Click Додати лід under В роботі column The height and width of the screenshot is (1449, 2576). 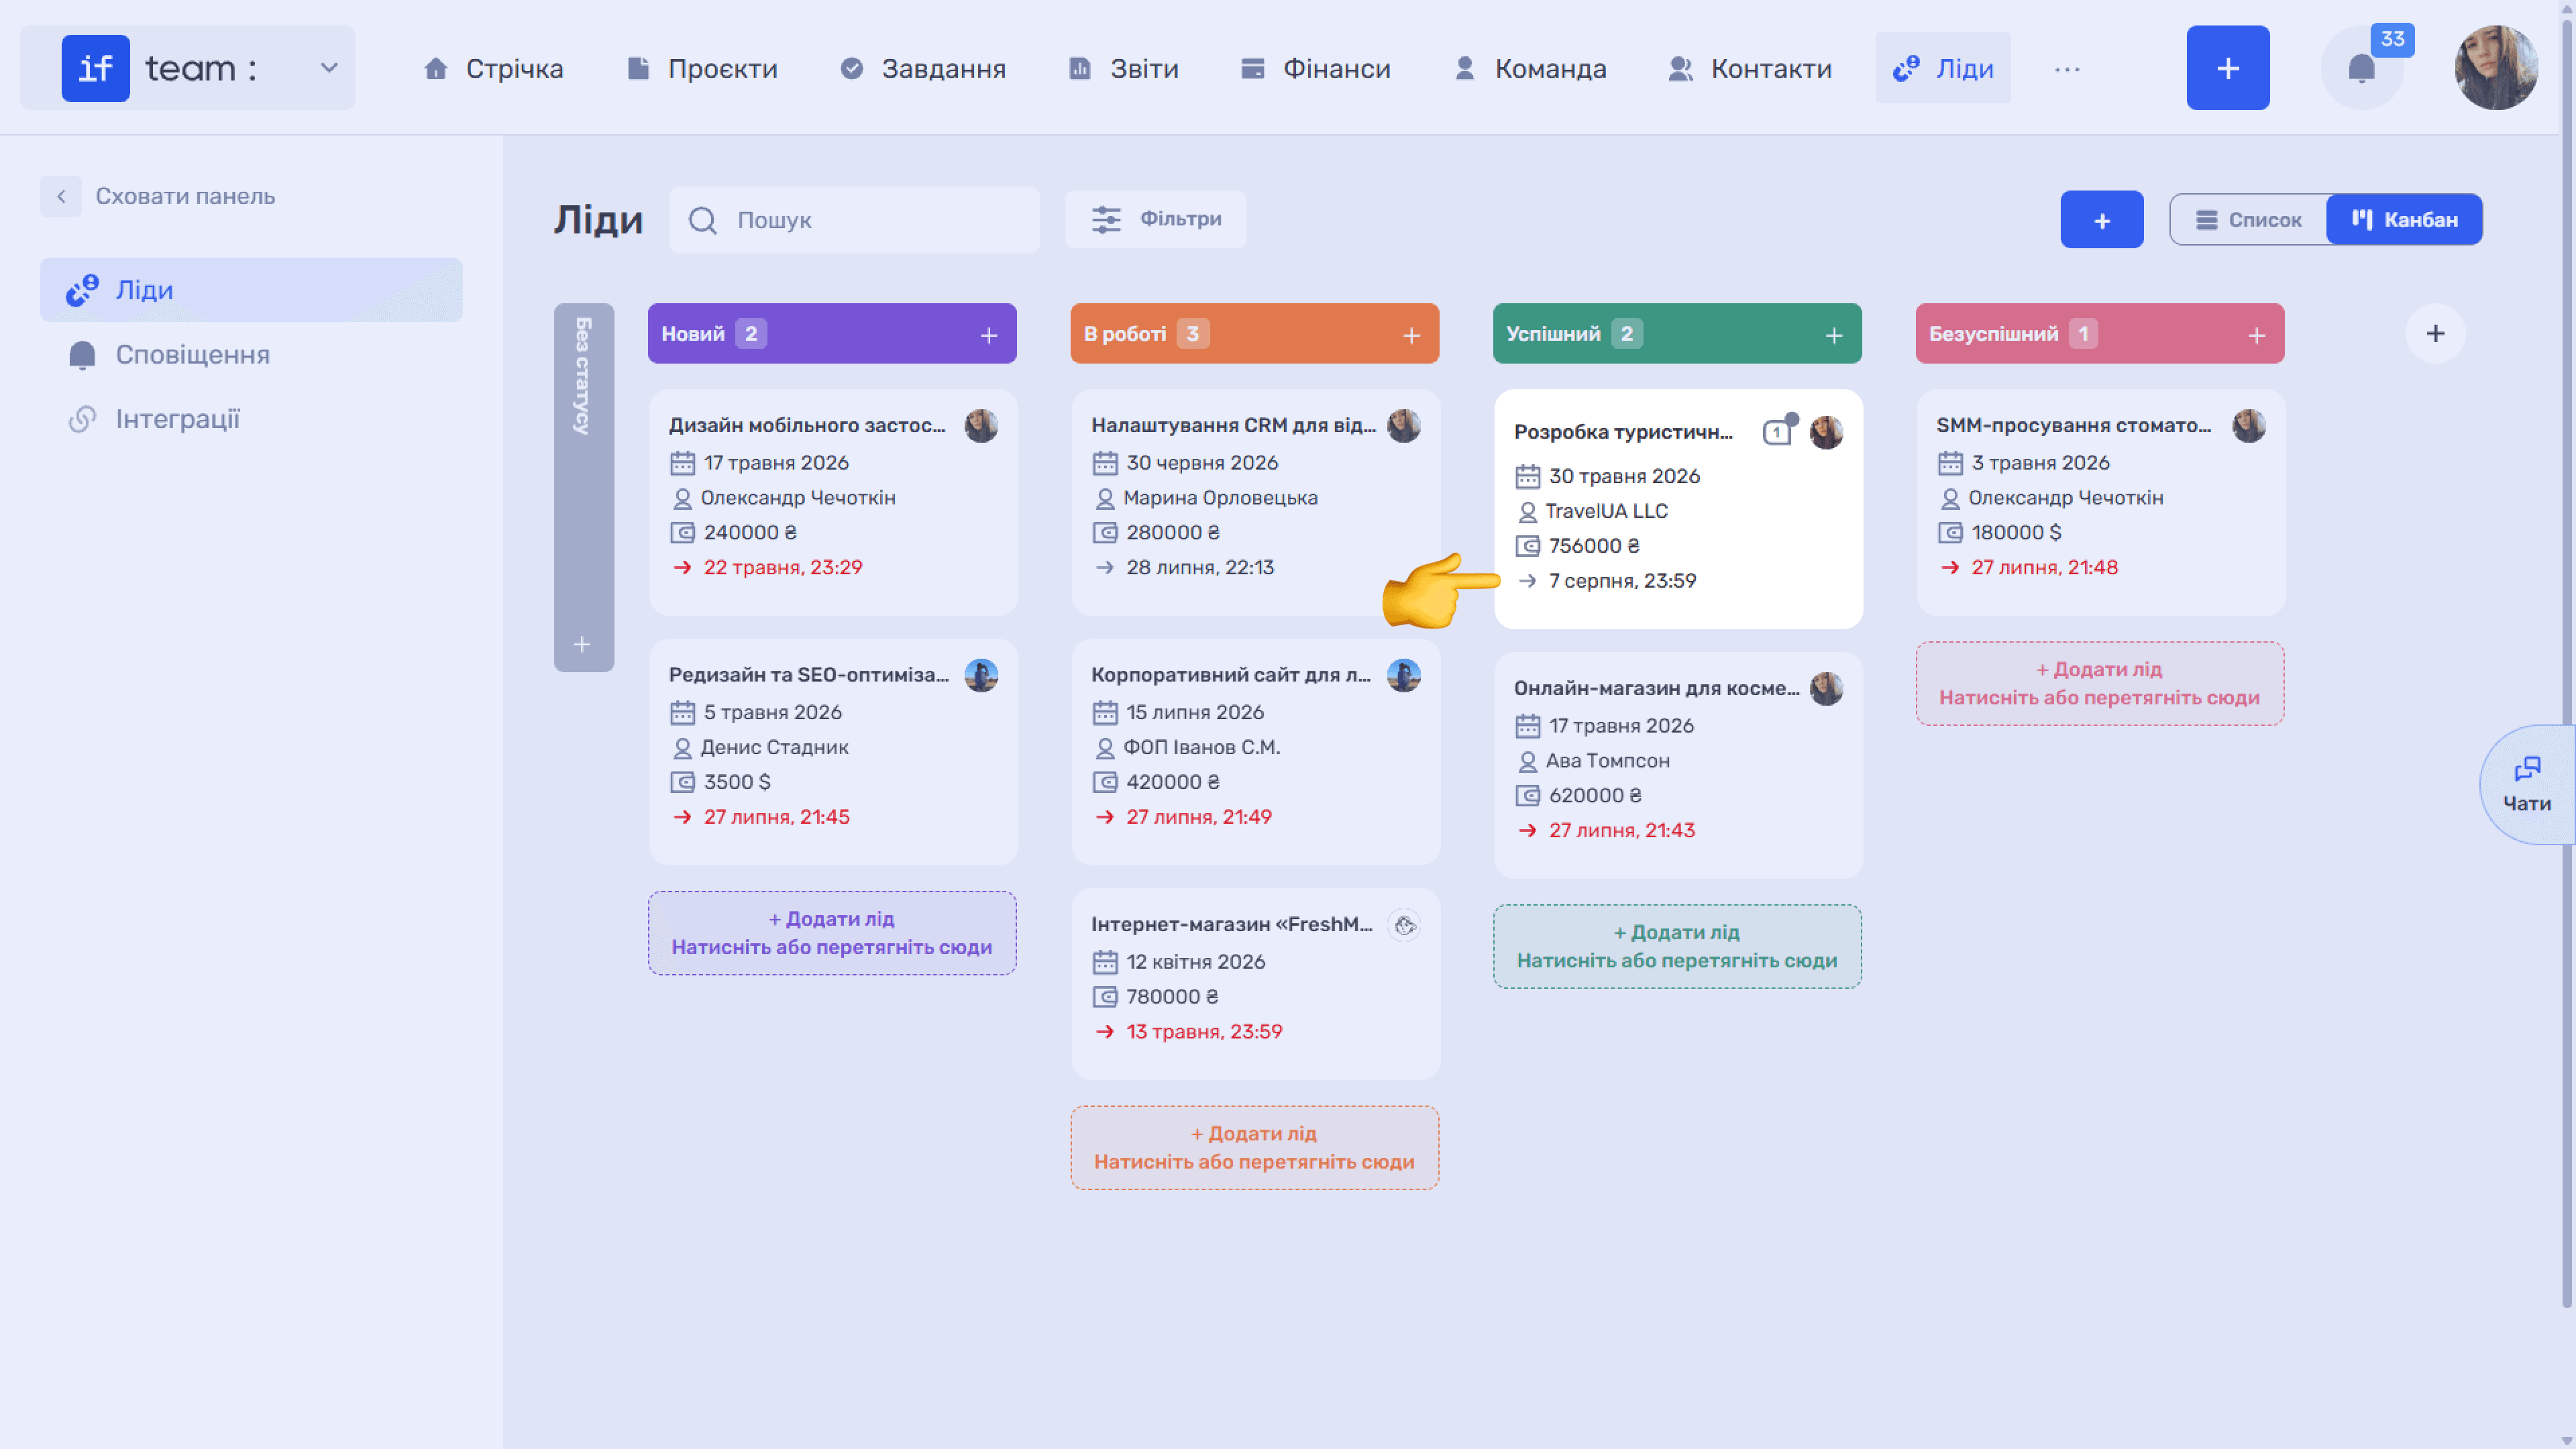1254,1147
